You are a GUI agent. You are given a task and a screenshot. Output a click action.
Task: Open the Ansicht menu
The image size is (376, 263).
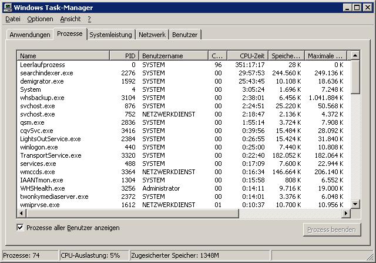pyautogui.click(x=70, y=19)
